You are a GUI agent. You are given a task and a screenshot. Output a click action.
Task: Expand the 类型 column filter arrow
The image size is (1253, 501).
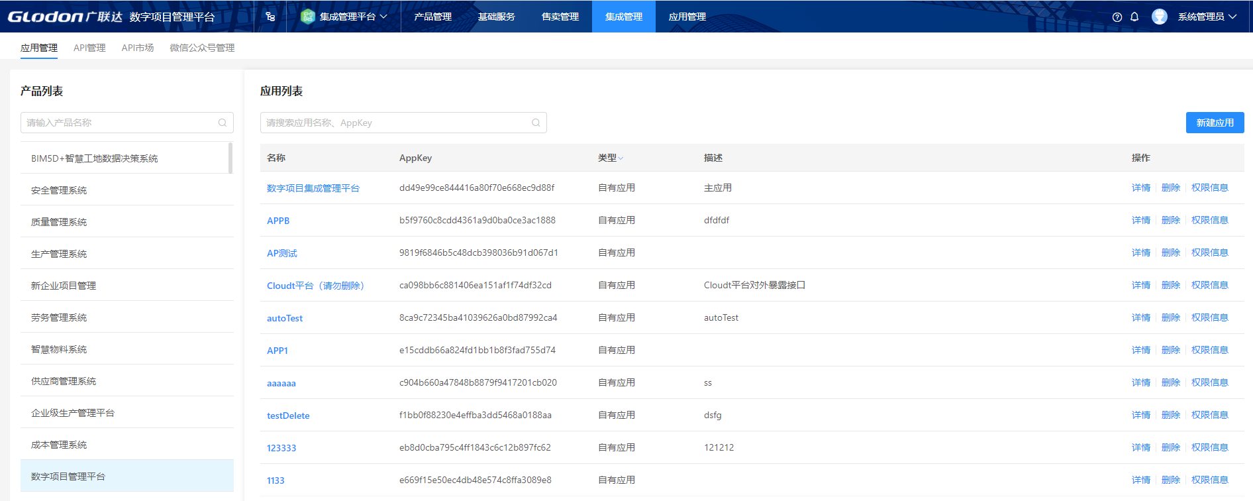click(x=621, y=158)
